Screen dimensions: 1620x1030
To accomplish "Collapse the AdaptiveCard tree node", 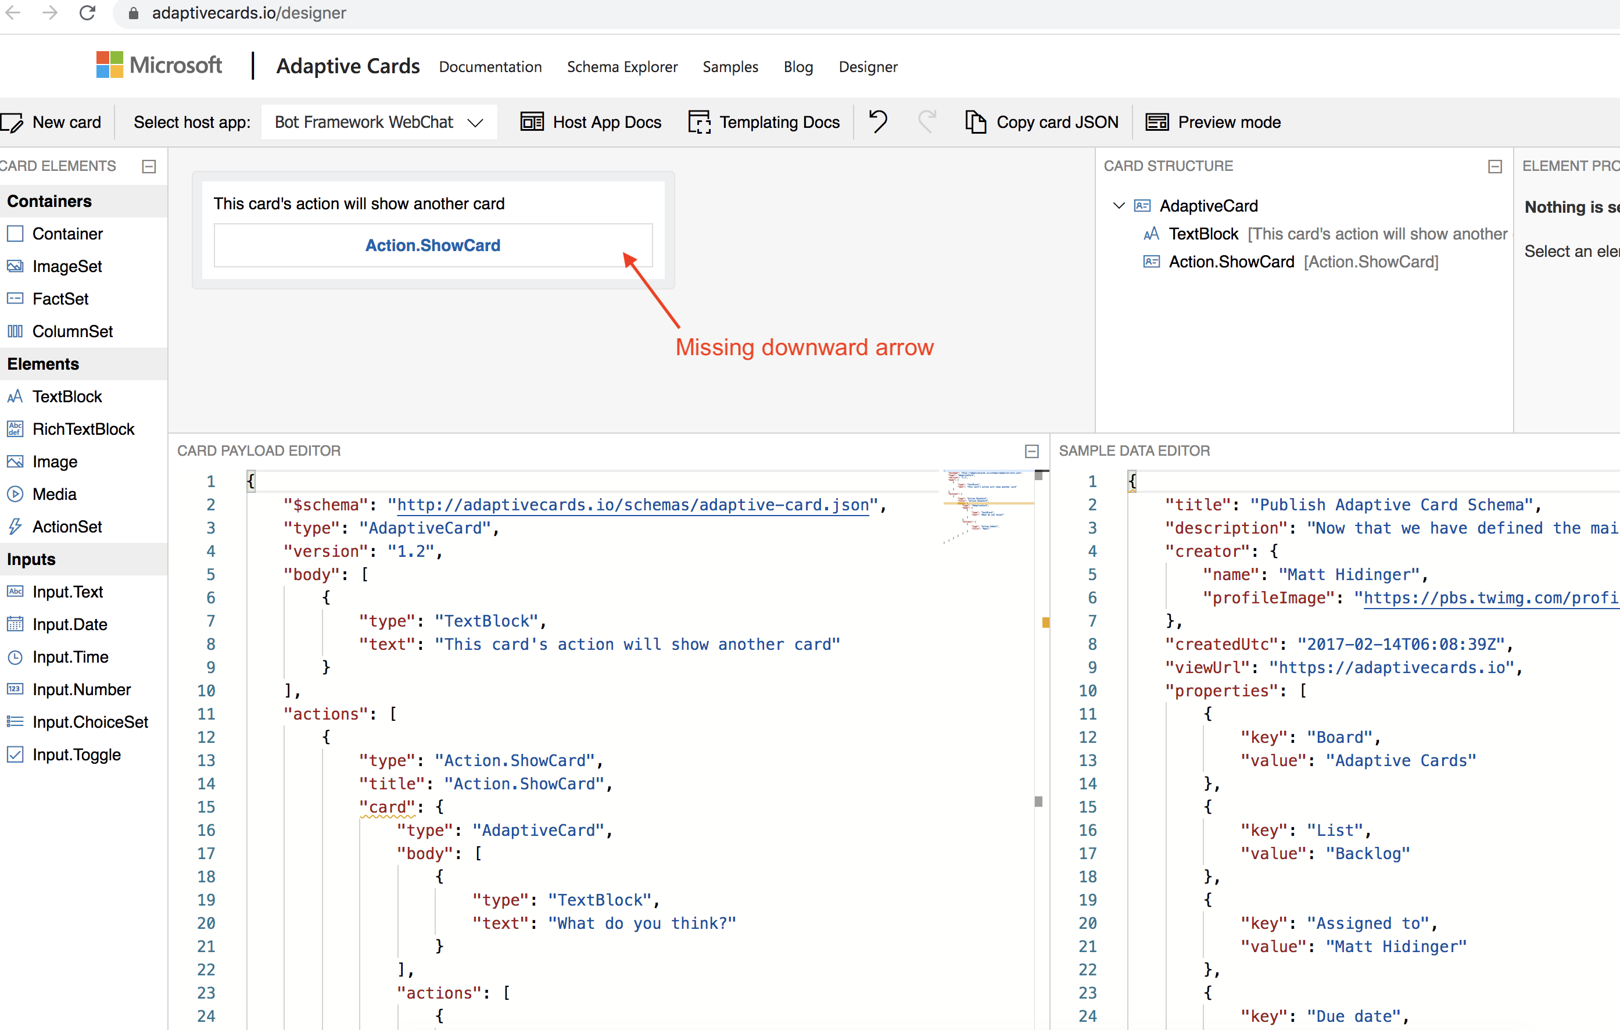I will click(1118, 205).
